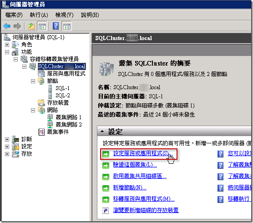
Task: Click help icon beside 您可以設定 link
Action: [x=220, y=154]
